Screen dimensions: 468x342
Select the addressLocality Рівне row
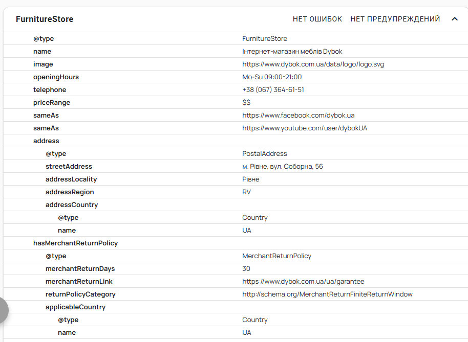236,179
